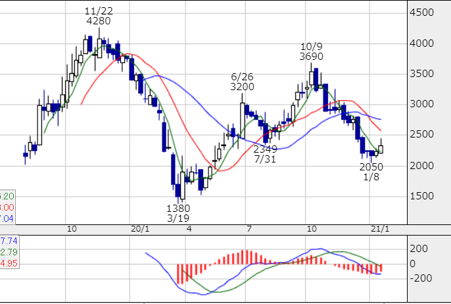Select the 1380 3/19 low label
This screenshot has height=304, width=451.
tap(178, 213)
